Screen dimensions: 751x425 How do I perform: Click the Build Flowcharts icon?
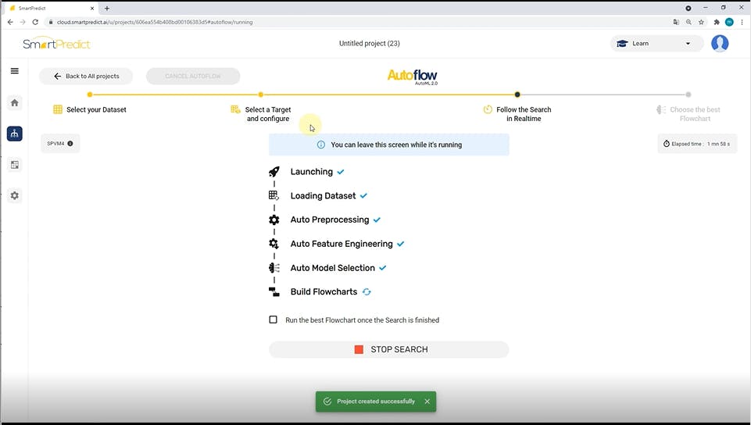tap(274, 292)
